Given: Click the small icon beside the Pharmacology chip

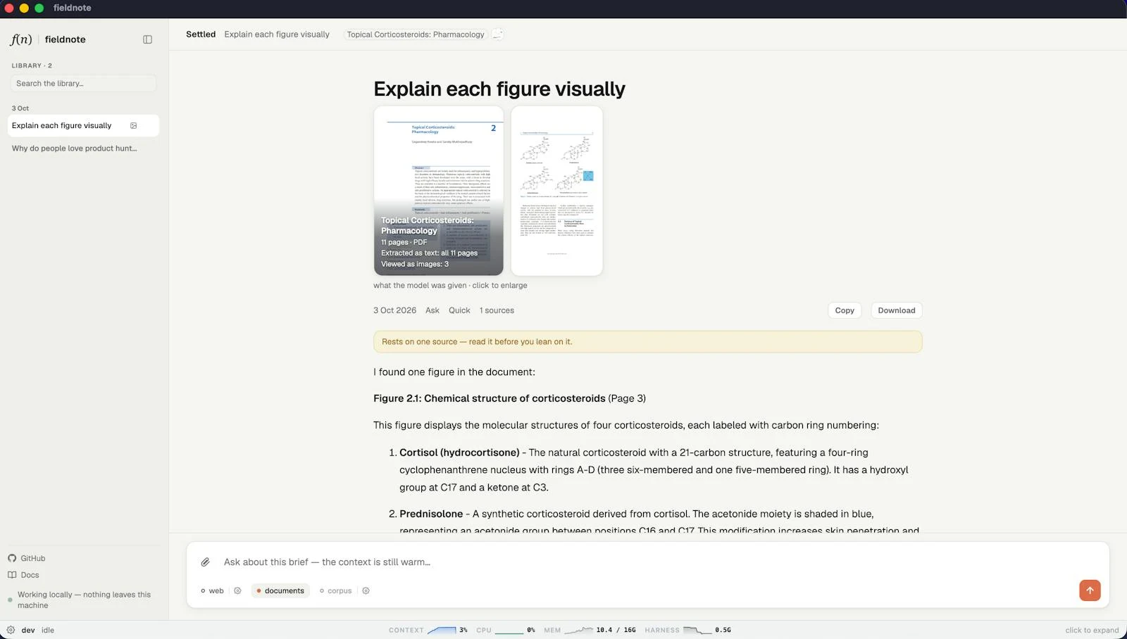Looking at the screenshot, I should click(x=498, y=34).
